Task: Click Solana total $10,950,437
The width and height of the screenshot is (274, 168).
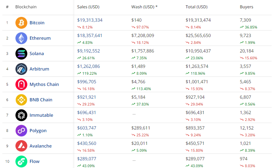Action: click(198, 51)
